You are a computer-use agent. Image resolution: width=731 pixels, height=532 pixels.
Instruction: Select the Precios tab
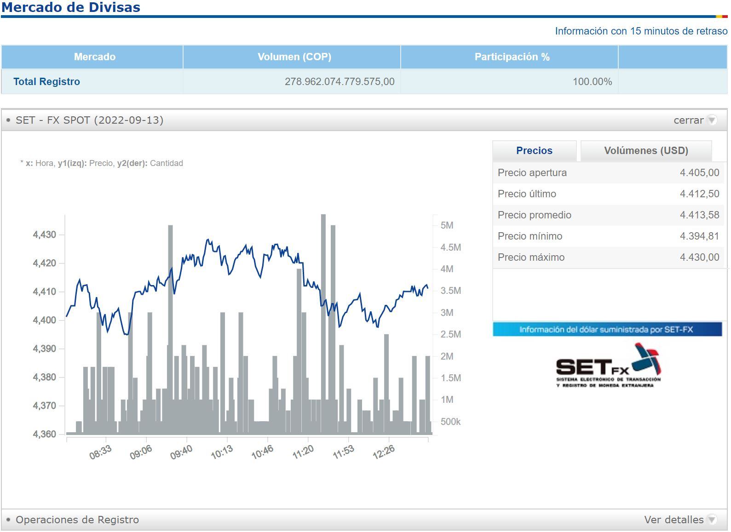pyautogui.click(x=534, y=151)
